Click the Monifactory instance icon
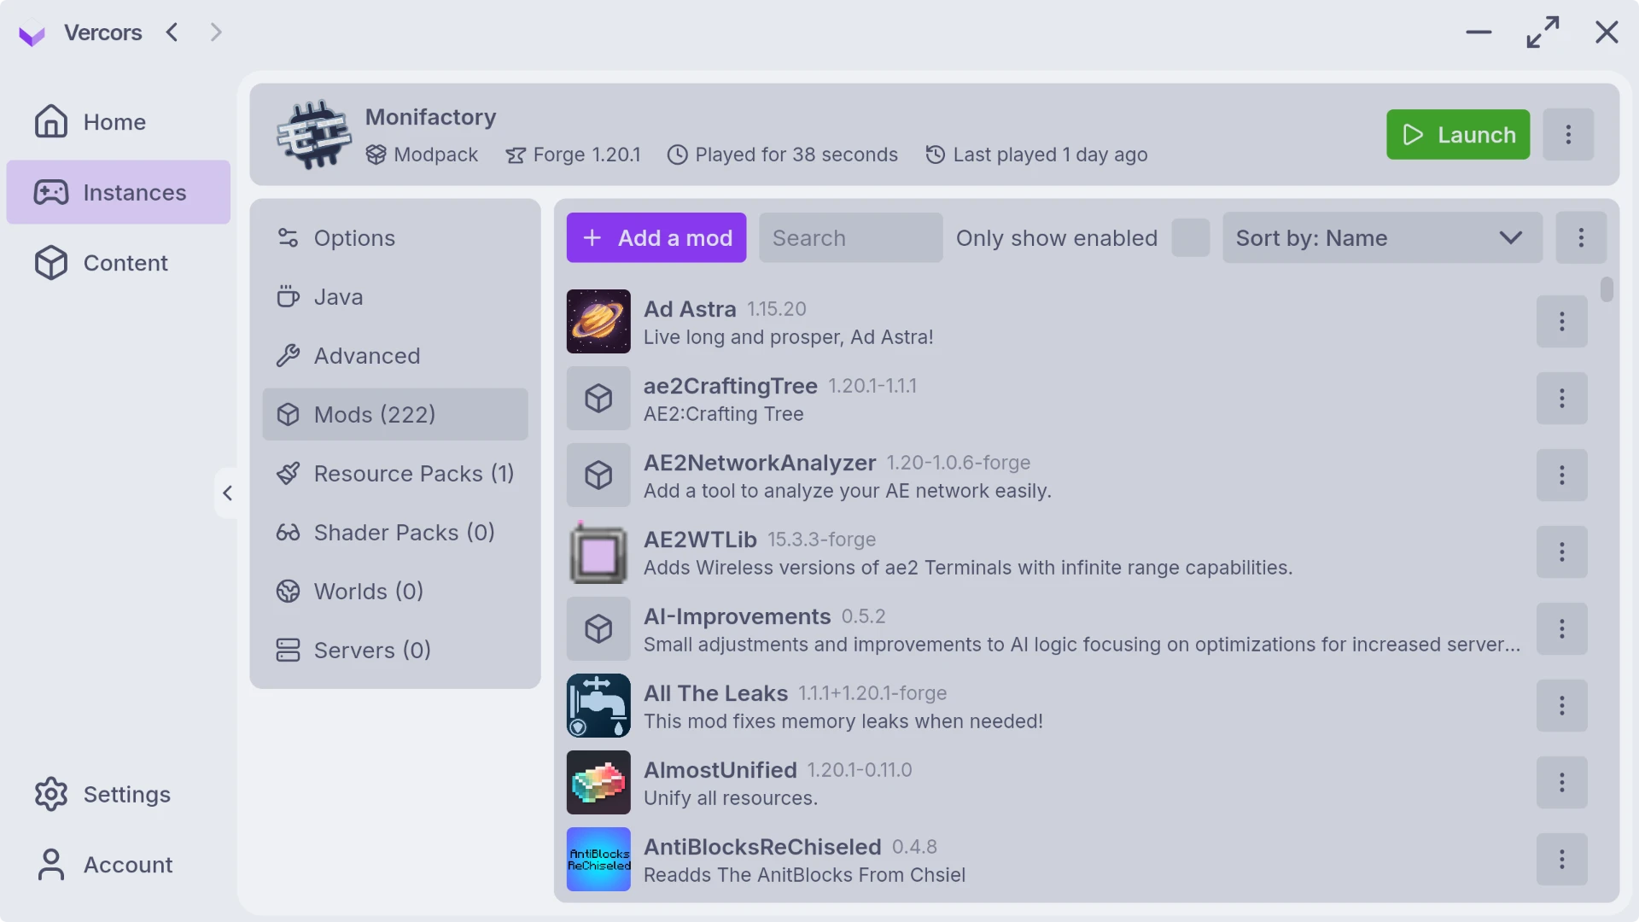Image resolution: width=1639 pixels, height=922 pixels. coord(313,135)
